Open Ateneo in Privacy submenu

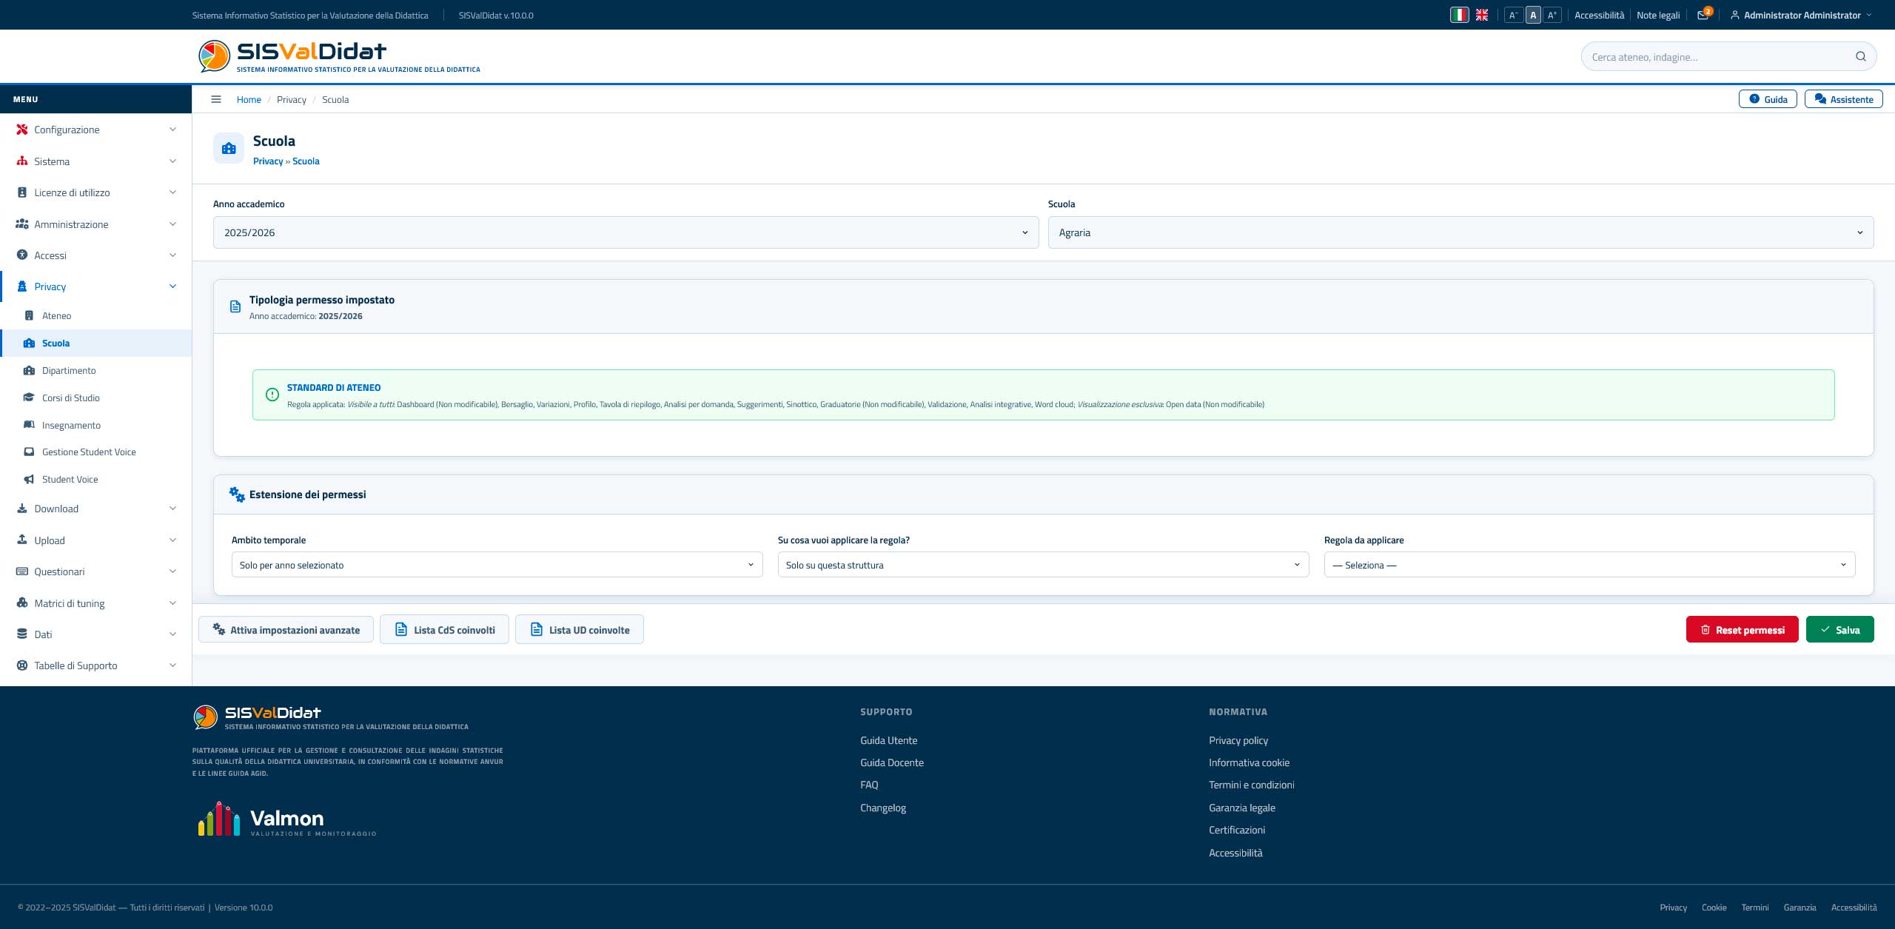[96, 315]
